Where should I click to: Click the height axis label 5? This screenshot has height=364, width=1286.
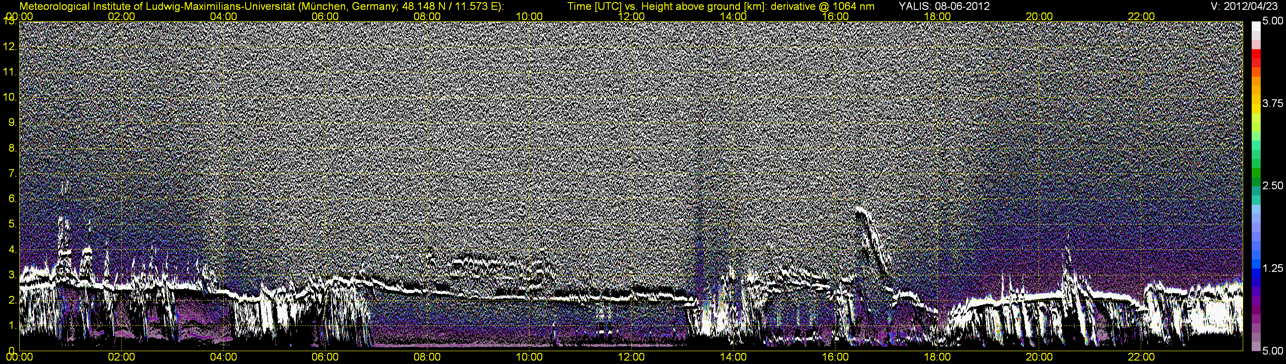(12, 224)
